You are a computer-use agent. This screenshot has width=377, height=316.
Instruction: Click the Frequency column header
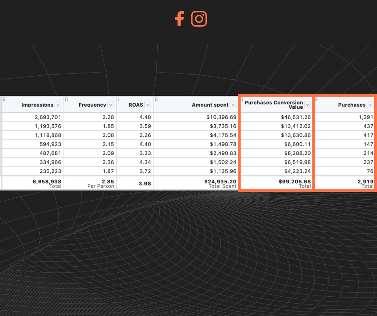coord(92,105)
